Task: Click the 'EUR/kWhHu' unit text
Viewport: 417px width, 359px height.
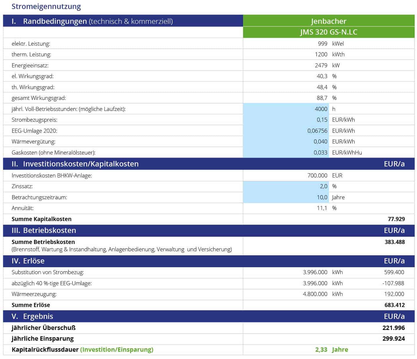Action: click(x=347, y=152)
